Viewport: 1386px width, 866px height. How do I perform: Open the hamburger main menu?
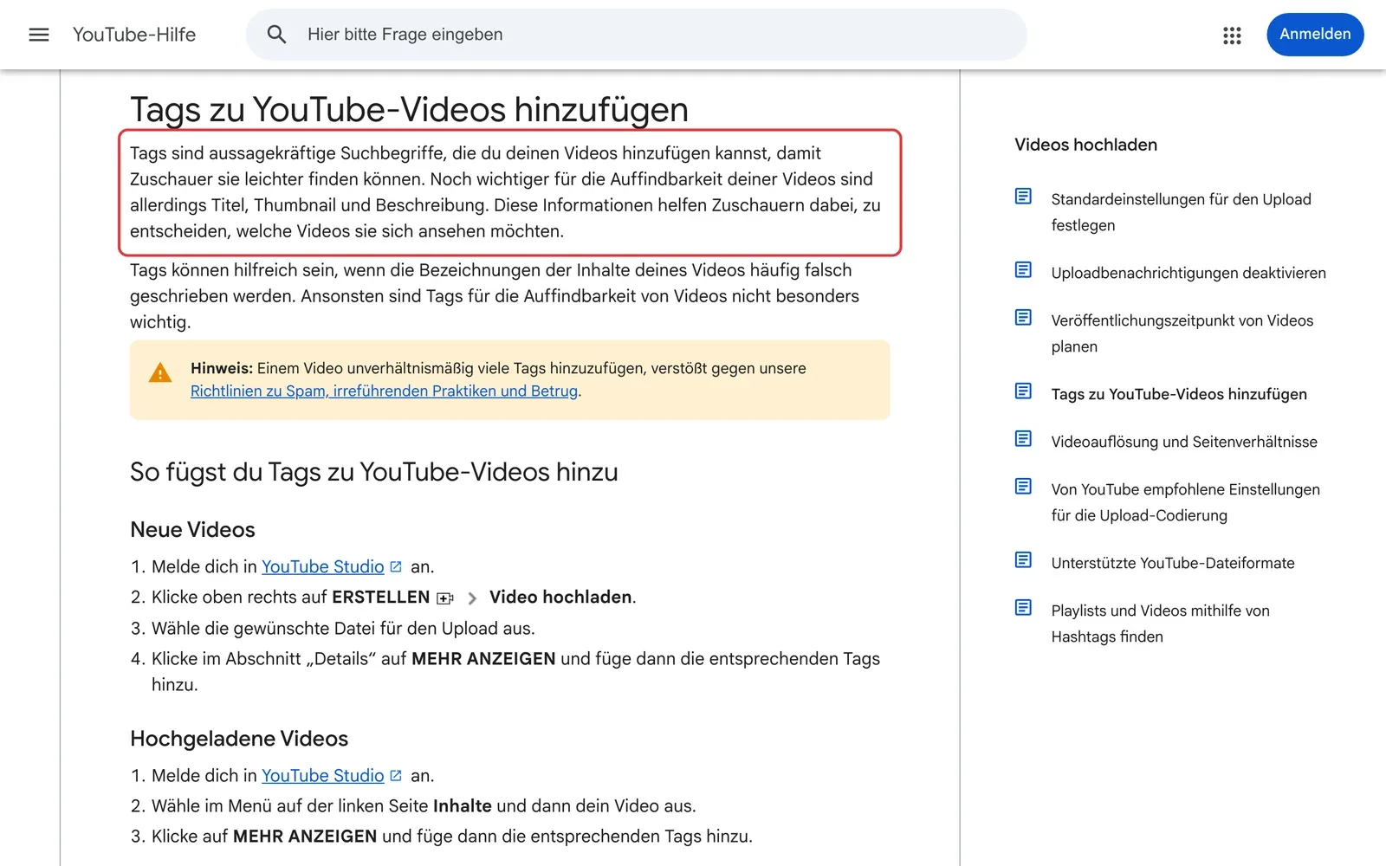[x=39, y=35]
